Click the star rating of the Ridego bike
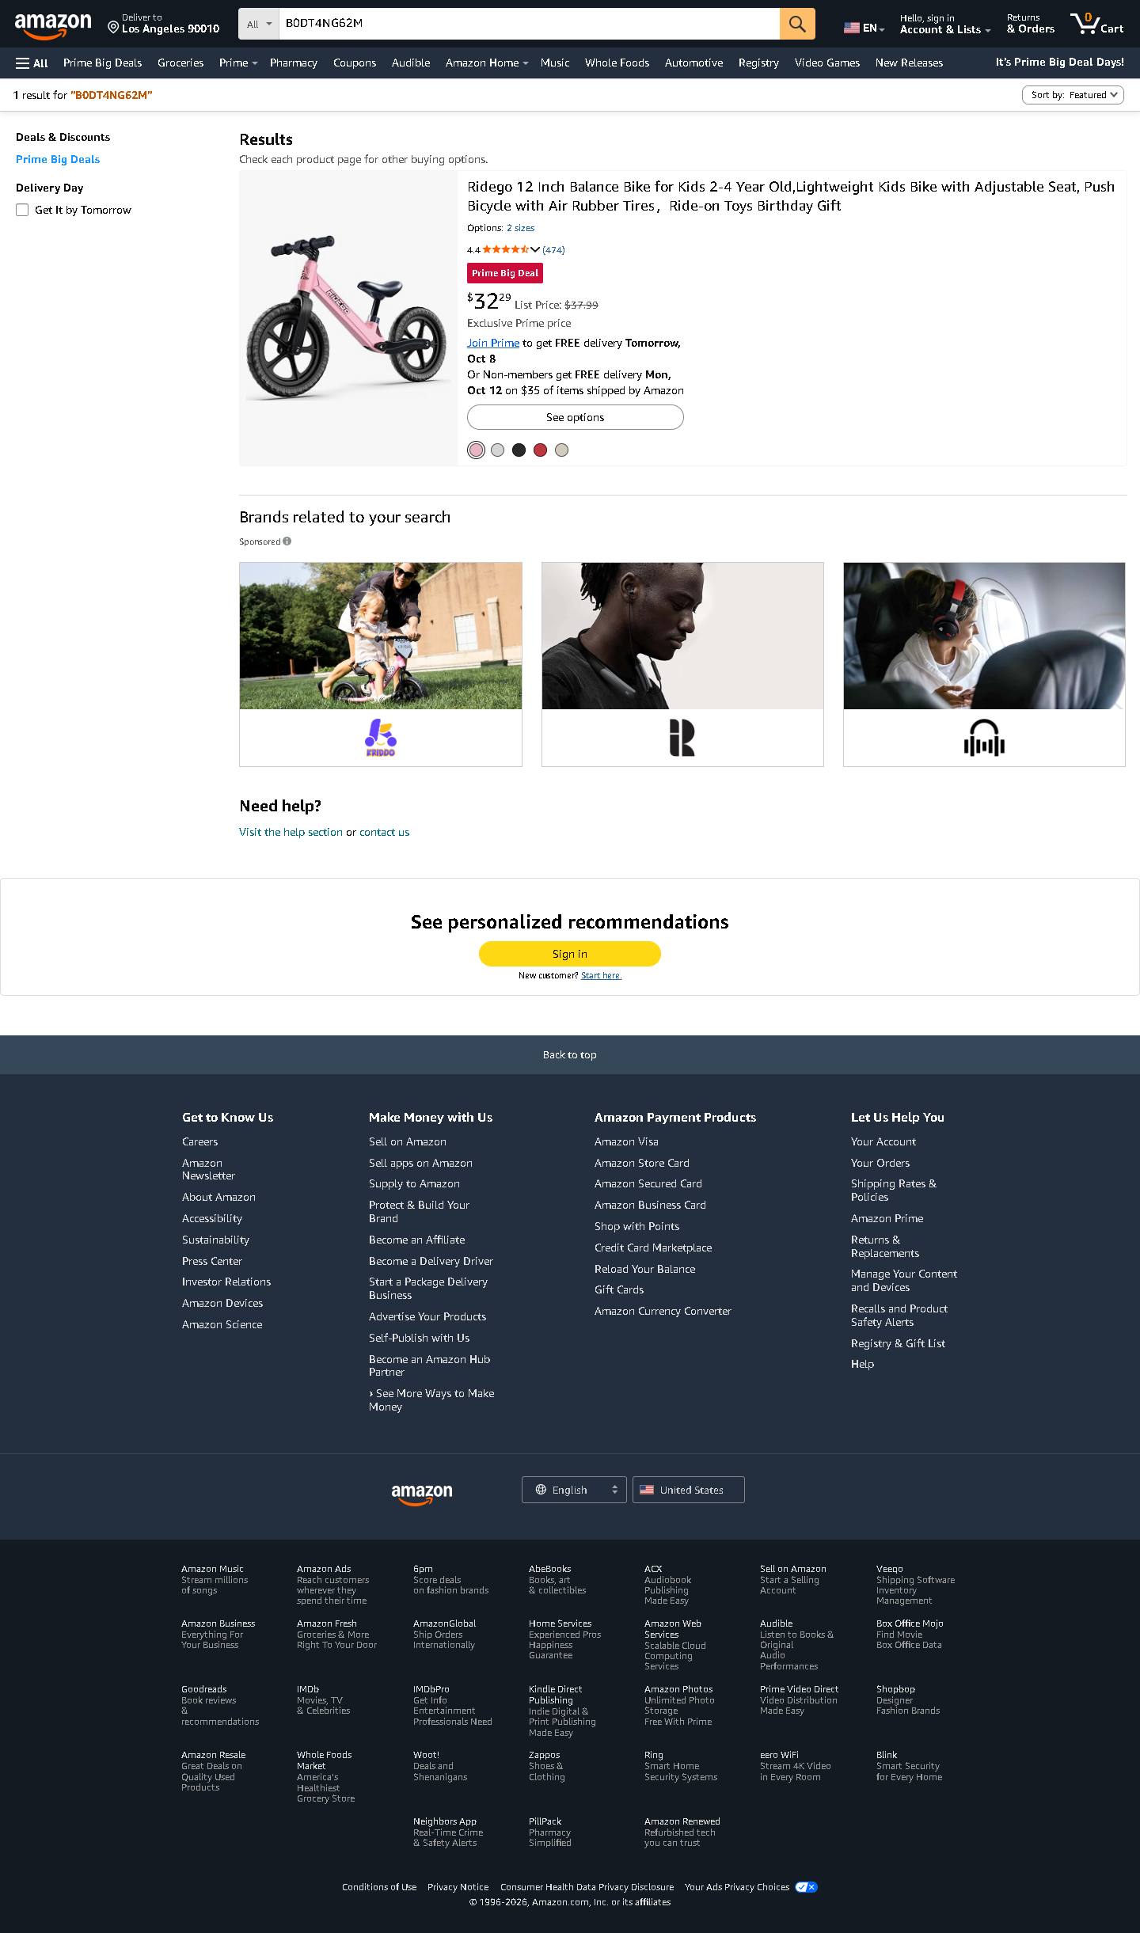This screenshot has height=1933, width=1140. click(x=505, y=249)
